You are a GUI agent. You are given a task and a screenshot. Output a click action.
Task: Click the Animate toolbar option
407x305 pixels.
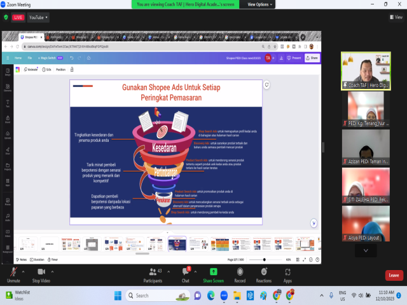coord(31,69)
